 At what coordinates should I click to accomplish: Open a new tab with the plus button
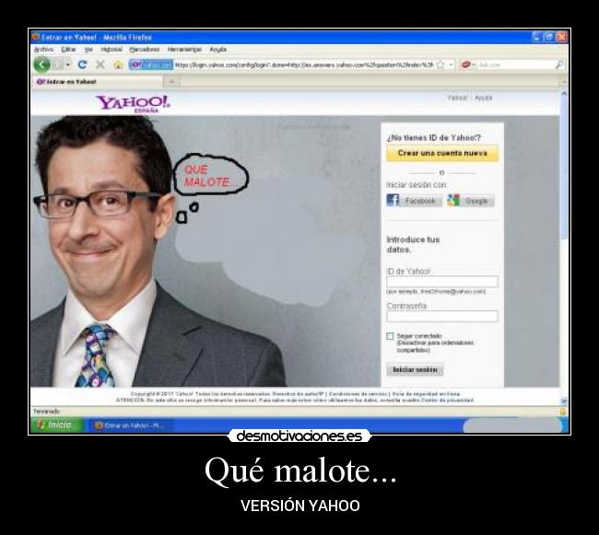point(172,82)
